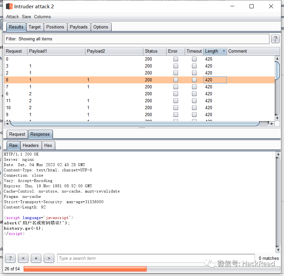Screen dimensions: 284x276
Task: Click response pane scroll down arrow
Action: point(278,250)
